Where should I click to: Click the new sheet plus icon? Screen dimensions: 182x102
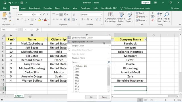point(30,96)
